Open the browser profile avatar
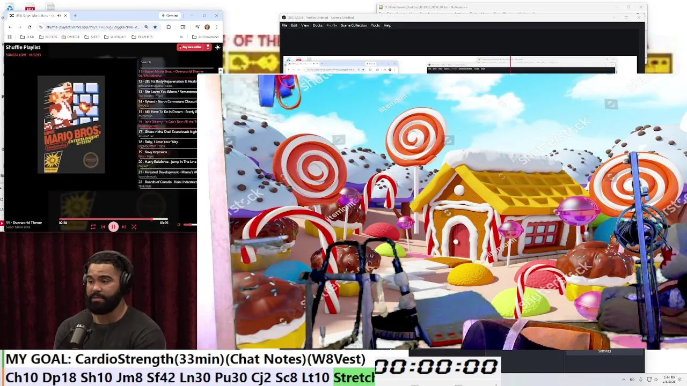Viewport: 687px width, 386px height. [207, 27]
